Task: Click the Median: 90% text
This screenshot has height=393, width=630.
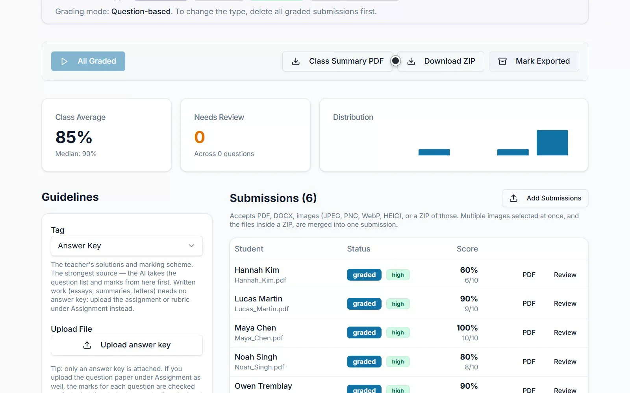Action: click(76, 154)
